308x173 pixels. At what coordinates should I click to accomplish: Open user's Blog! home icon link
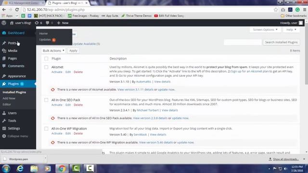click(x=20, y=23)
